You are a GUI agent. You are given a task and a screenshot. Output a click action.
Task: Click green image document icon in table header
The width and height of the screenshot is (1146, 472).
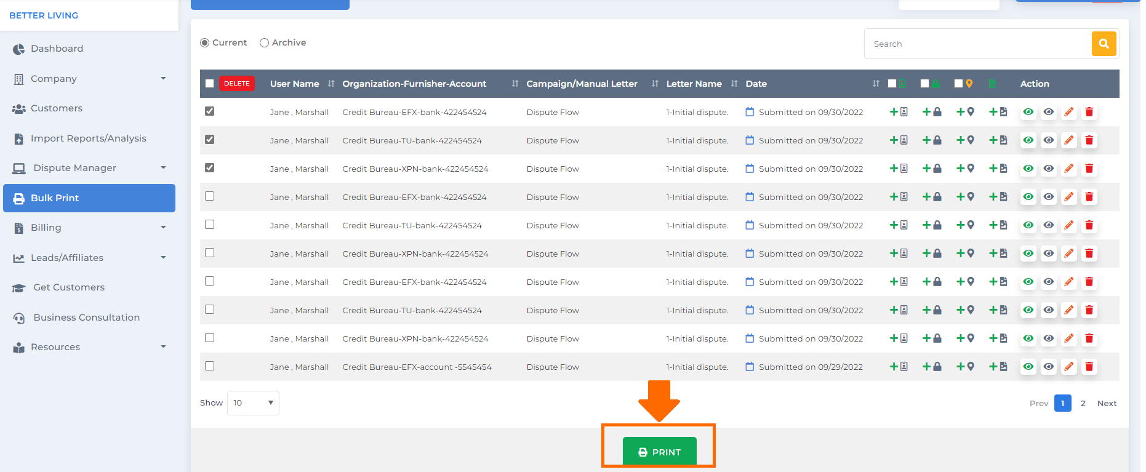click(992, 84)
